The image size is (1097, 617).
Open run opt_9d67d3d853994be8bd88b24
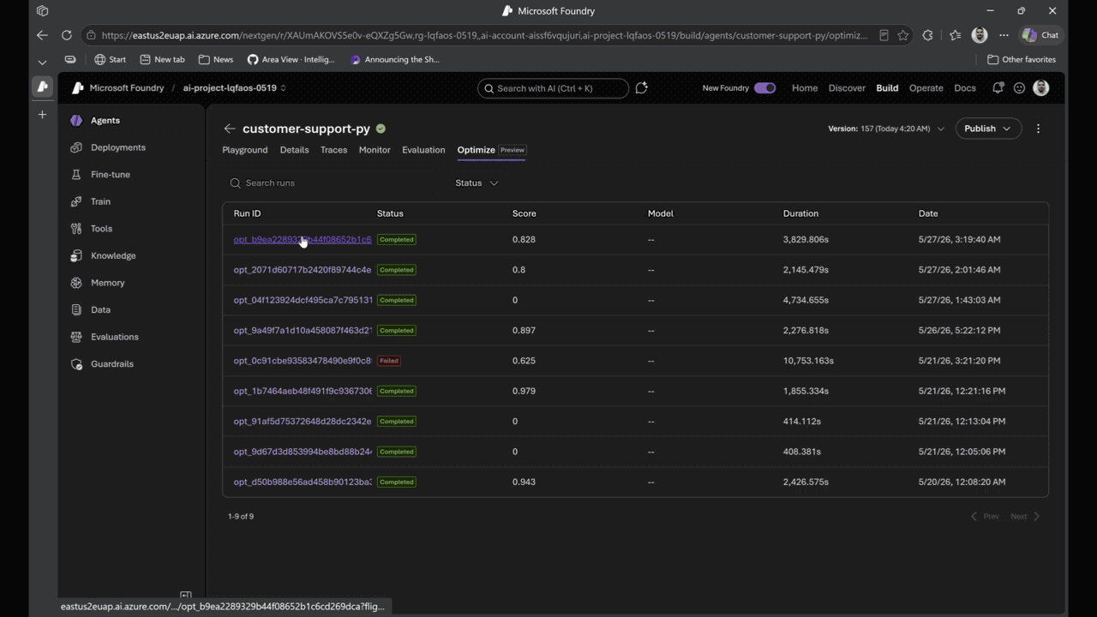click(303, 452)
